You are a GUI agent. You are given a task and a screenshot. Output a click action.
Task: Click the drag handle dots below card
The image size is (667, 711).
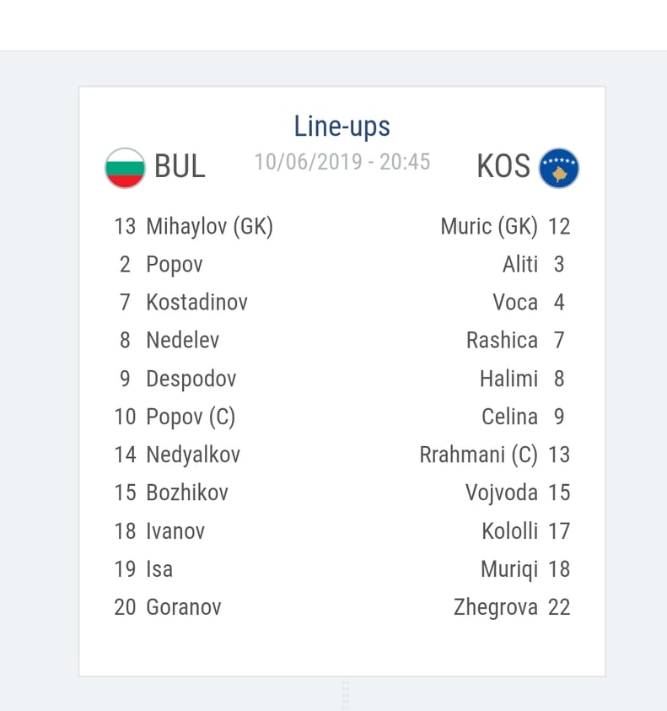(345, 694)
